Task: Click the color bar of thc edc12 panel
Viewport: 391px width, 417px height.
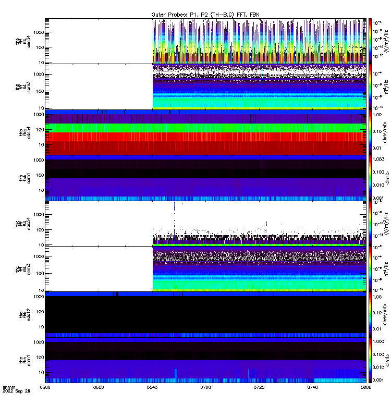Action: point(370,315)
